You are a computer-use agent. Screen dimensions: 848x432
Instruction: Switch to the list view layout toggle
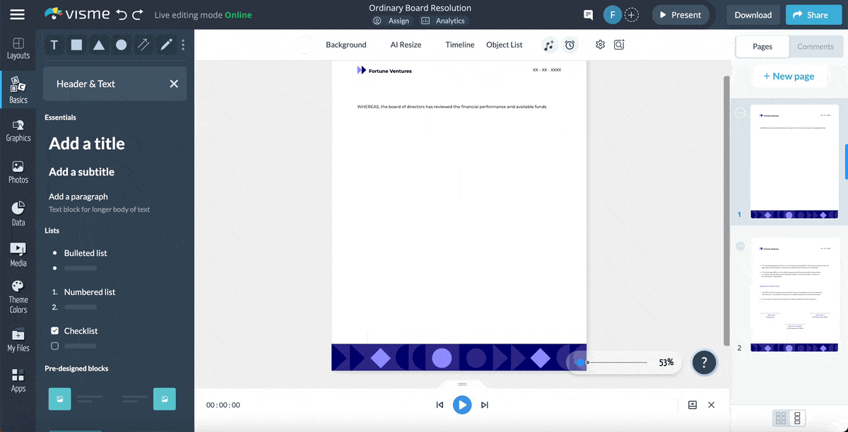(x=797, y=418)
